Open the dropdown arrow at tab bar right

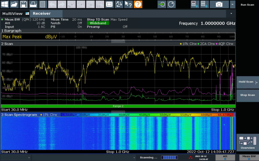coord(231,13)
